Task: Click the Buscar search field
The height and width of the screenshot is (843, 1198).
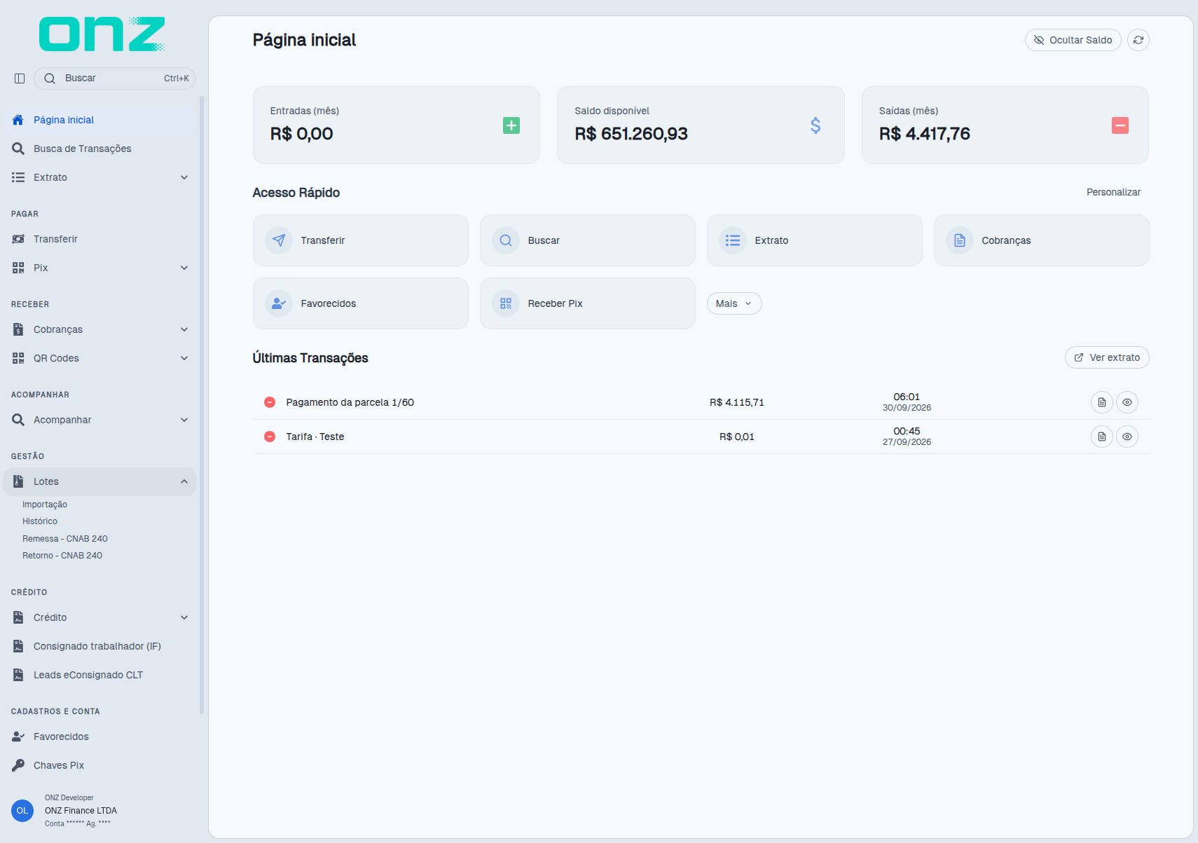Action: [x=114, y=78]
